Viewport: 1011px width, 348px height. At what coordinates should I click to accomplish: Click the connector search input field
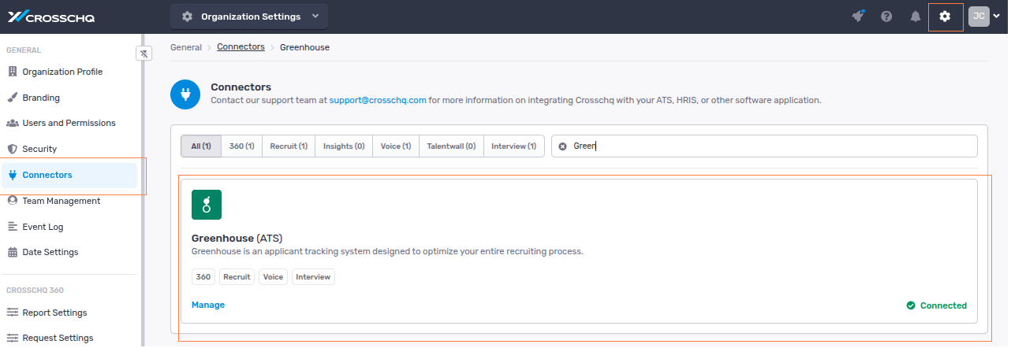764,146
